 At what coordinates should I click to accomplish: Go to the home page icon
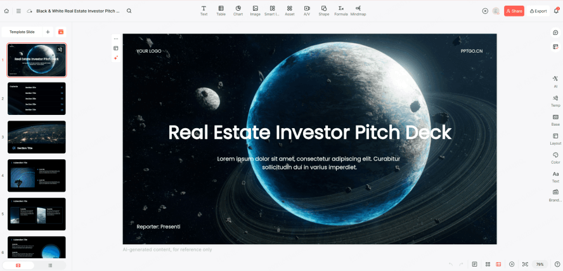(x=6, y=11)
